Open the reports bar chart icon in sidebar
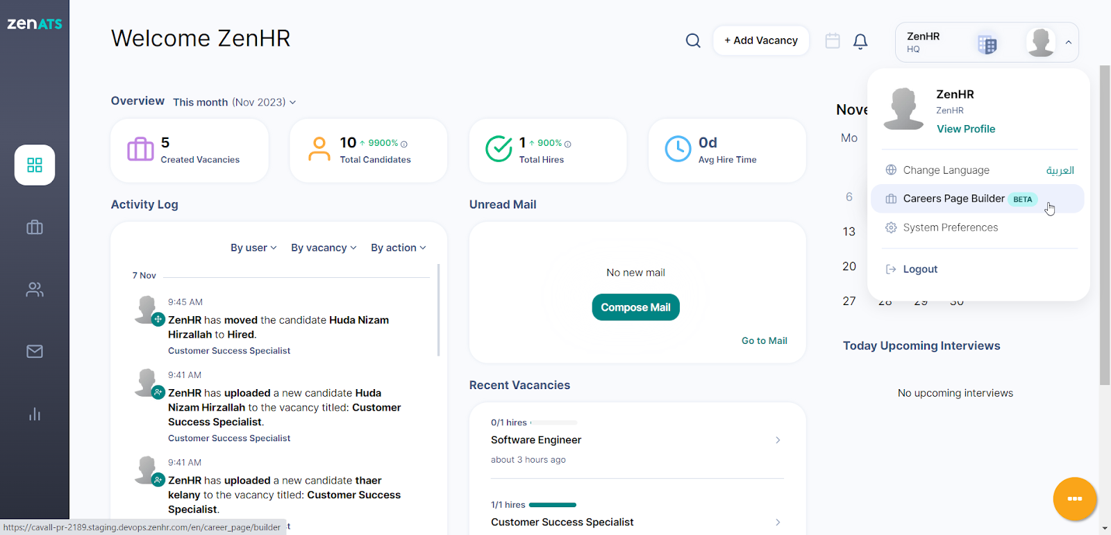 [35, 414]
